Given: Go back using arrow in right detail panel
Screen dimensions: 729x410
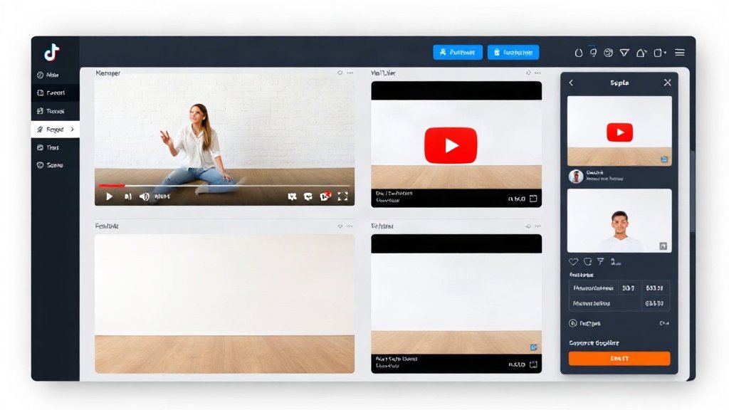Looking at the screenshot, I should [572, 83].
